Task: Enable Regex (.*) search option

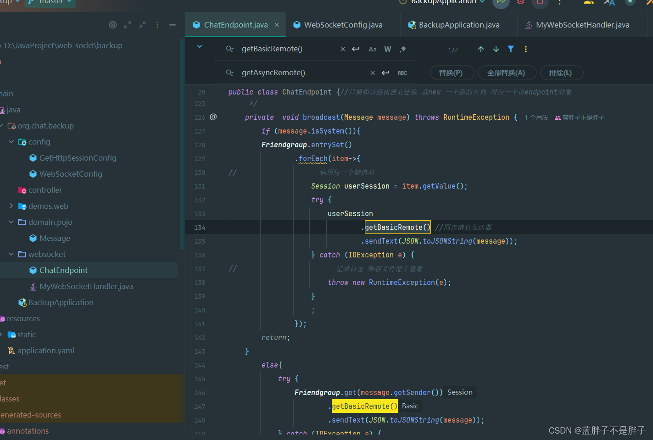Action: click(x=402, y=49)
